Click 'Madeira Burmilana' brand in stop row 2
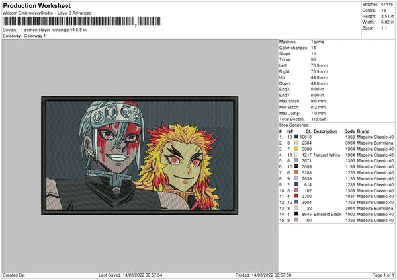The image size is (397, 280). [x=375, y=143]
